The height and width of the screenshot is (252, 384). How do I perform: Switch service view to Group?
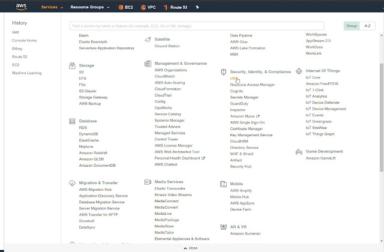352,26
